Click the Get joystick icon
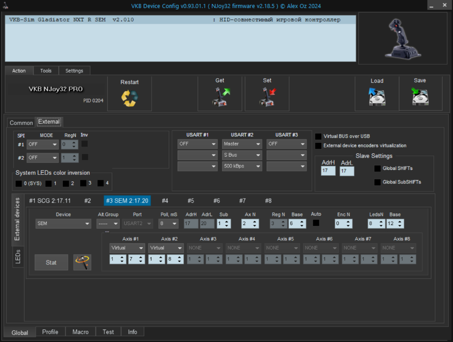Viewport: 453px width, 342px height. pos(221,97)
